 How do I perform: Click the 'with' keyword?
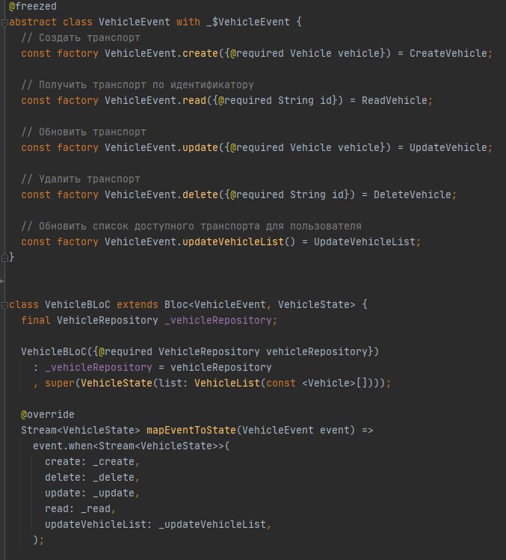[x=188, y=22]
